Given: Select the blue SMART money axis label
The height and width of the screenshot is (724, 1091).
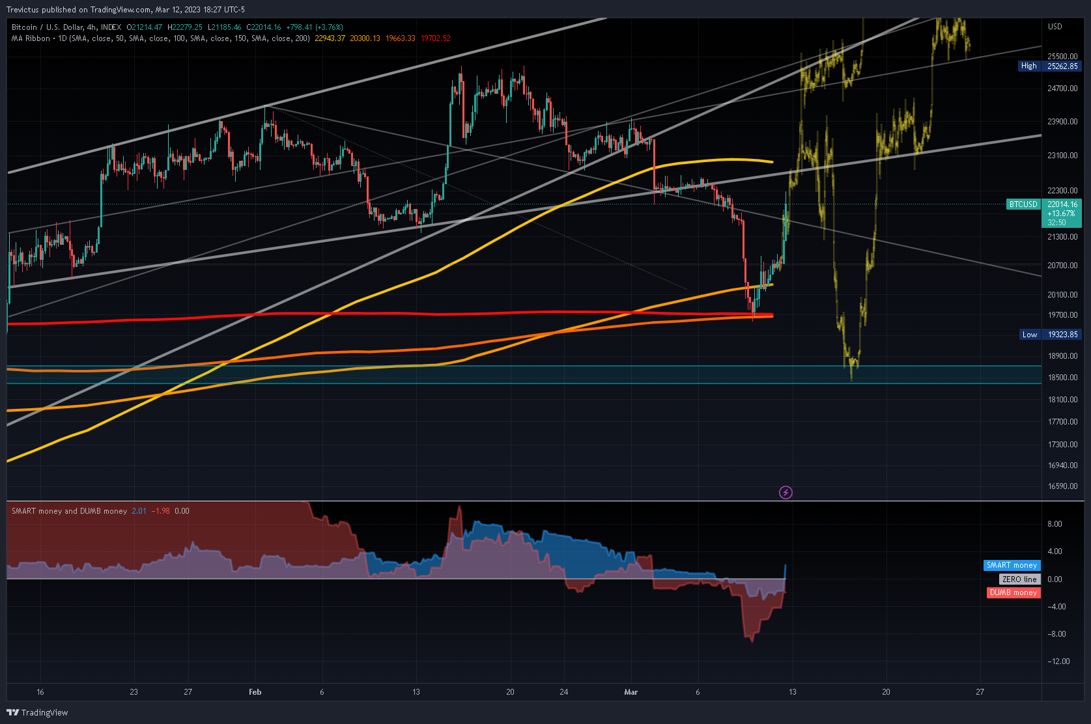Looking at the screenshot, I should click(1012, 565).
